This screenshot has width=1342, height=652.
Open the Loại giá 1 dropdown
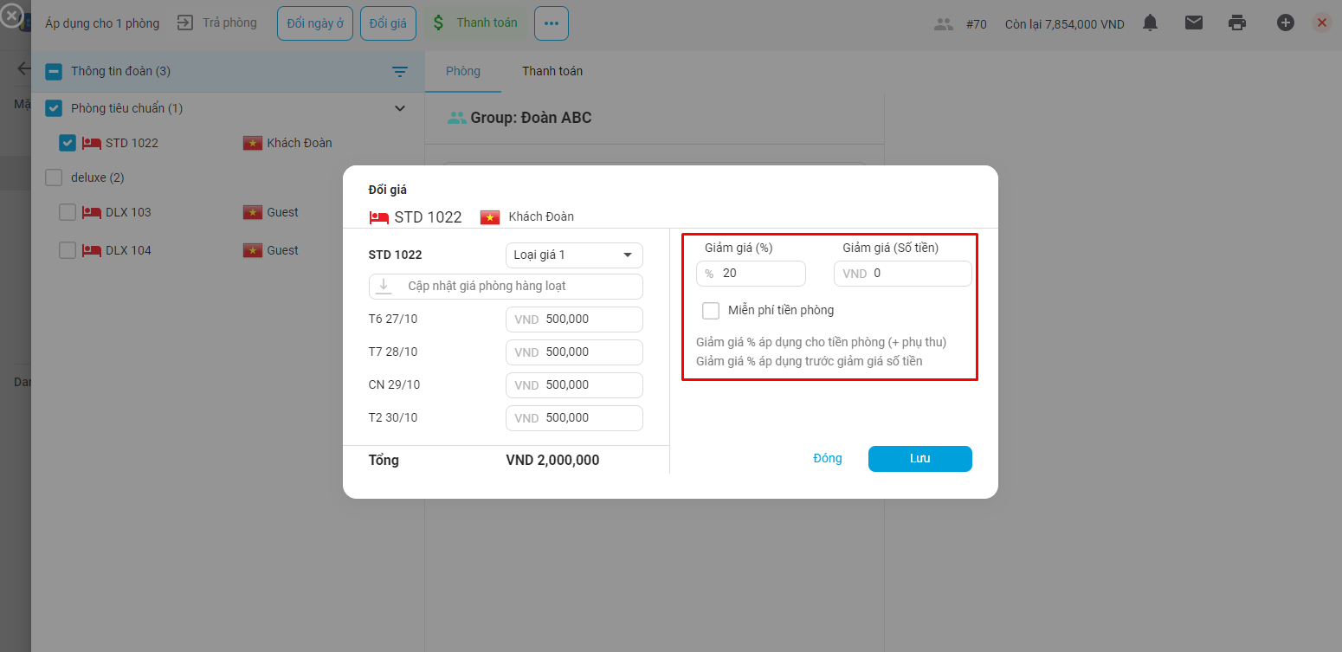click(574, 255)
